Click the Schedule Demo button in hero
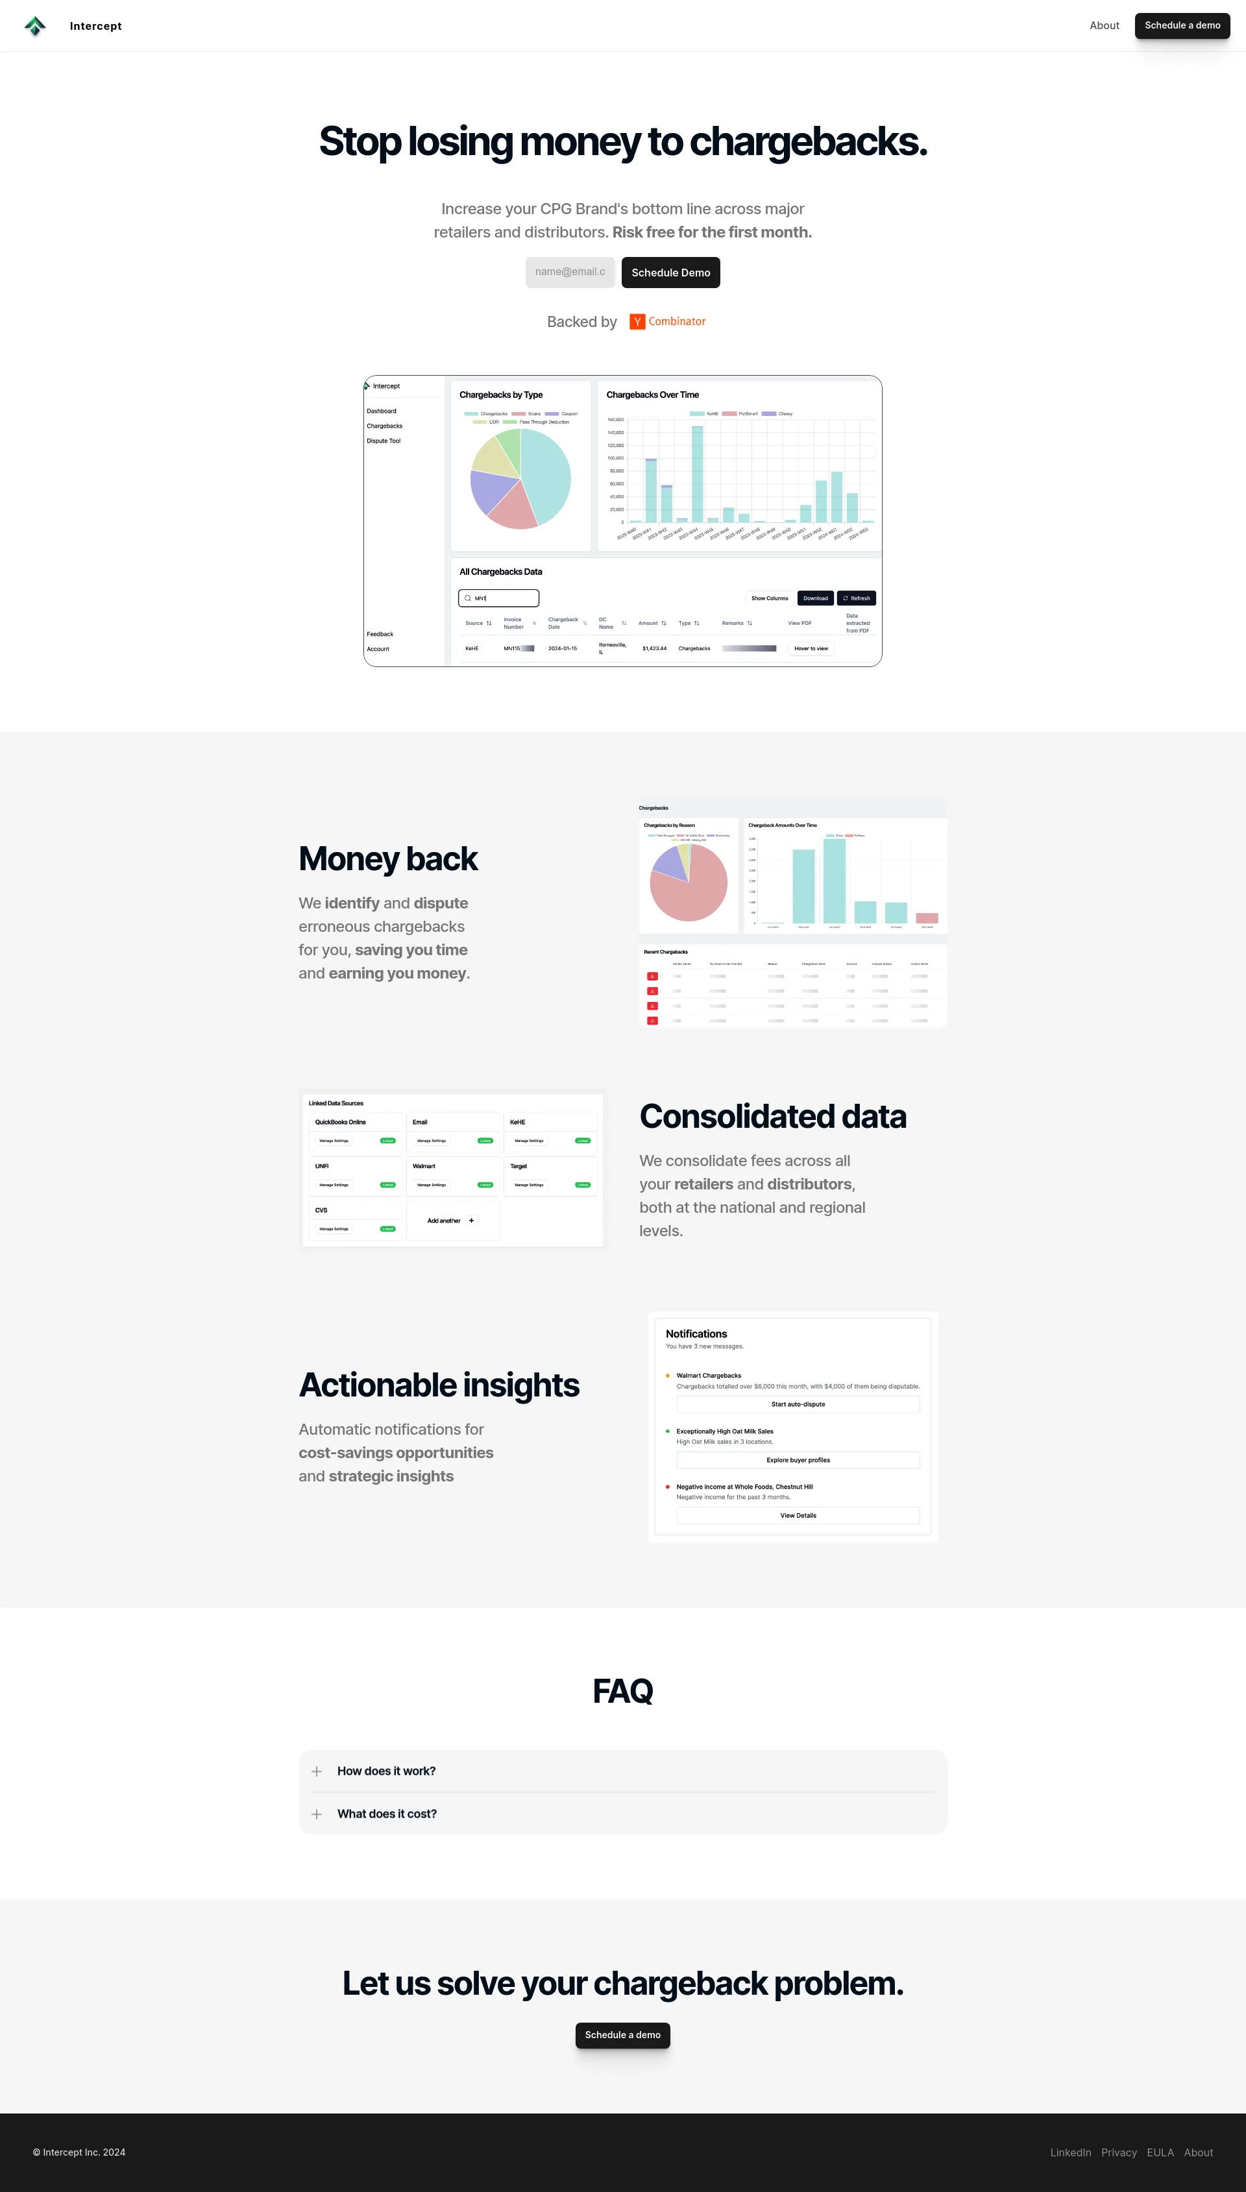 [670, 273]
